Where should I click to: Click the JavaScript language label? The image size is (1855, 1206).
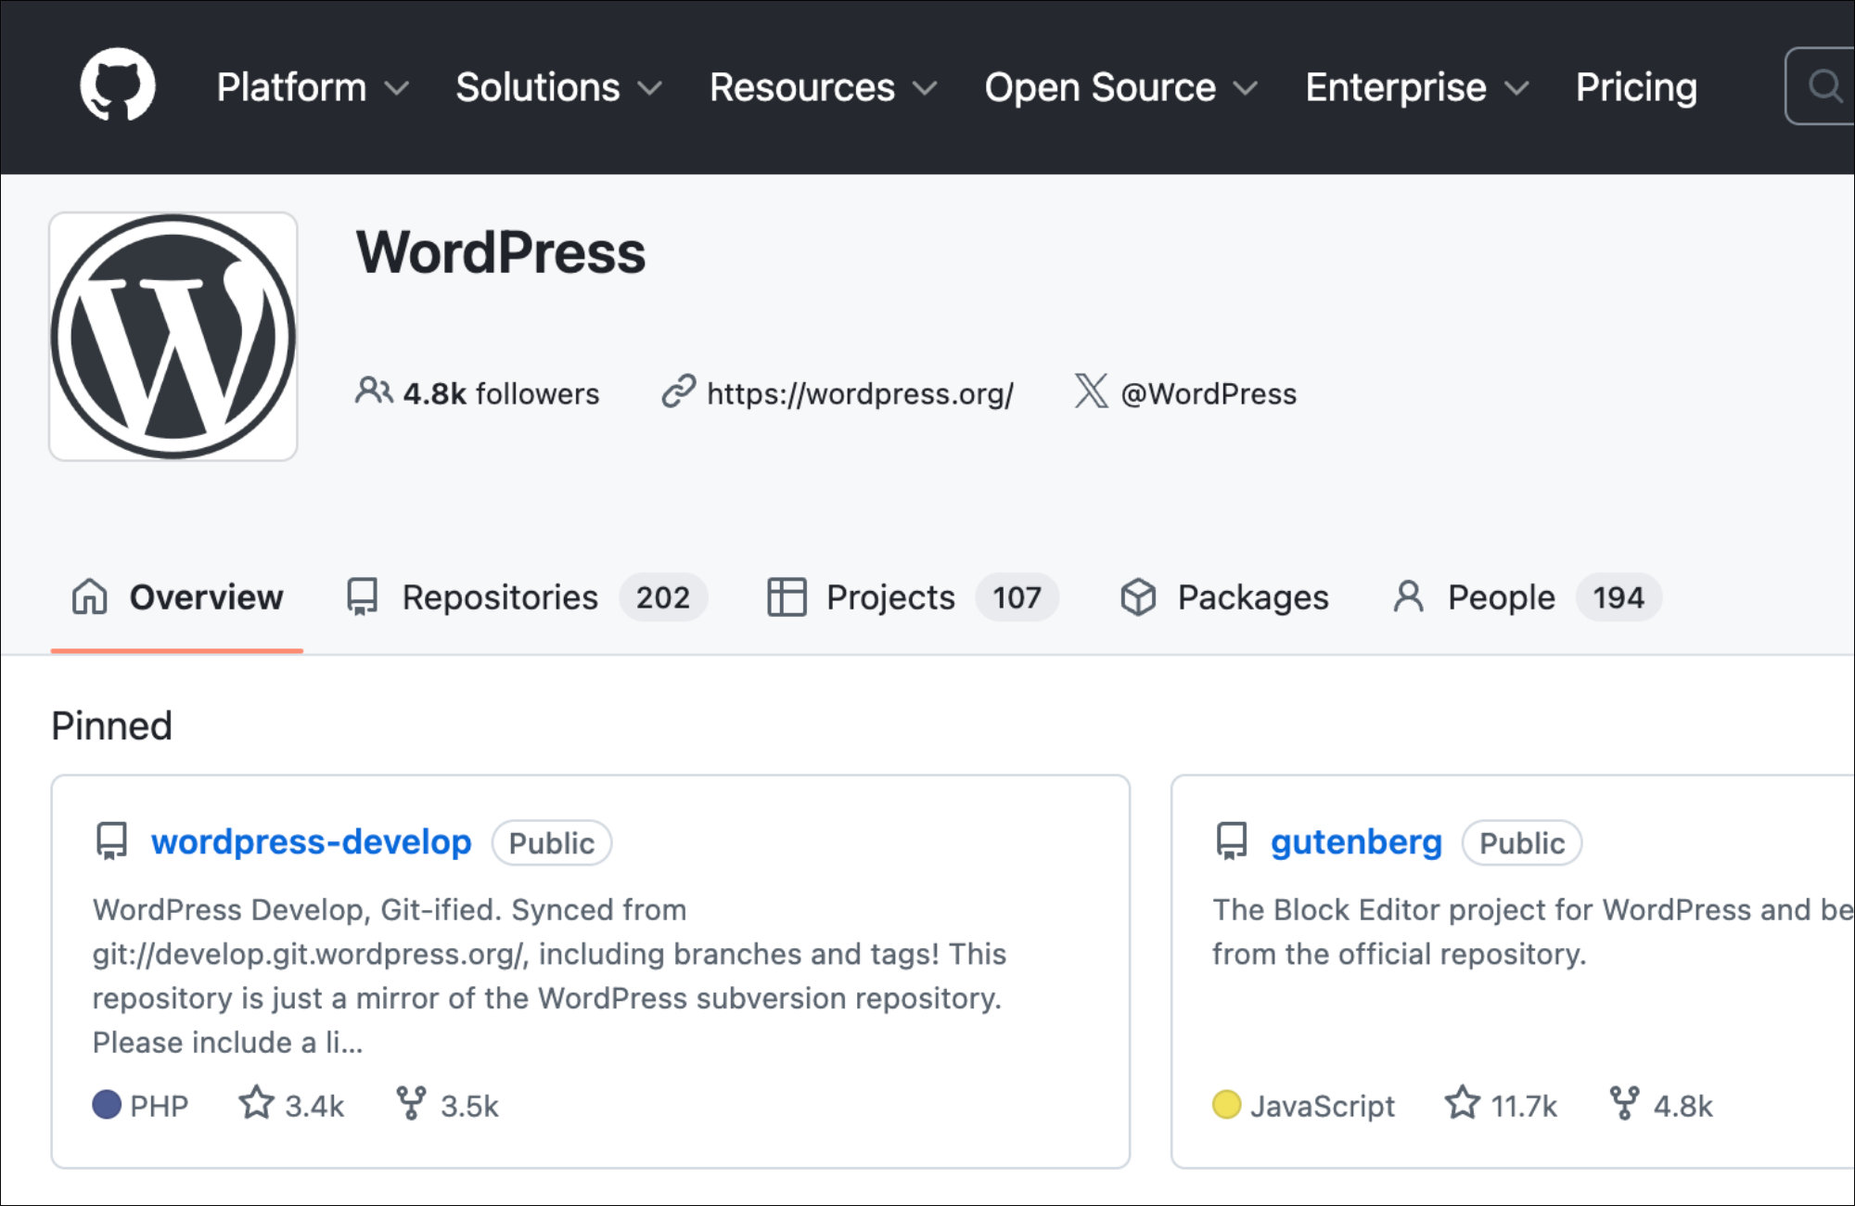click(1323, 1106)
